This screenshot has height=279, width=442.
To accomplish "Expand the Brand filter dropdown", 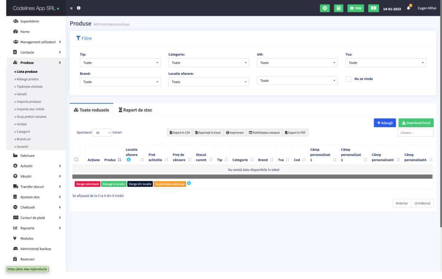I will coord(120,82).
